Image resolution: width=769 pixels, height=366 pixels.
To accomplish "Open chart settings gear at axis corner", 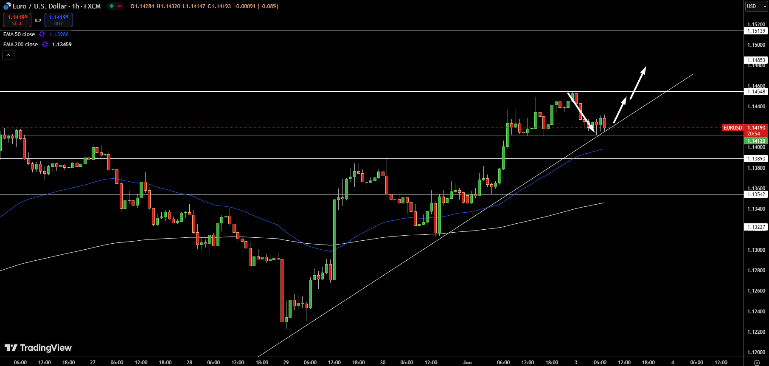I will point(756,362).
